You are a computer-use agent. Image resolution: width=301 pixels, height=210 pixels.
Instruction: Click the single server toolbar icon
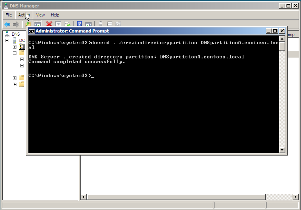click(x=100, y=24)
